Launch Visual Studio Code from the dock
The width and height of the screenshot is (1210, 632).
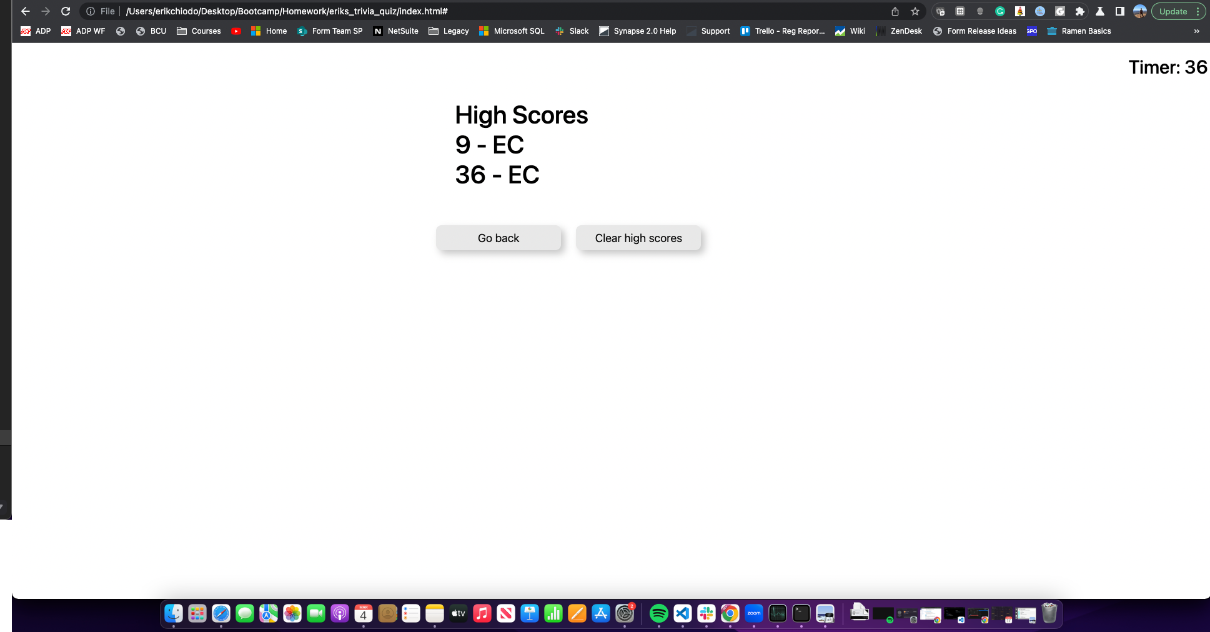point(682,613)
